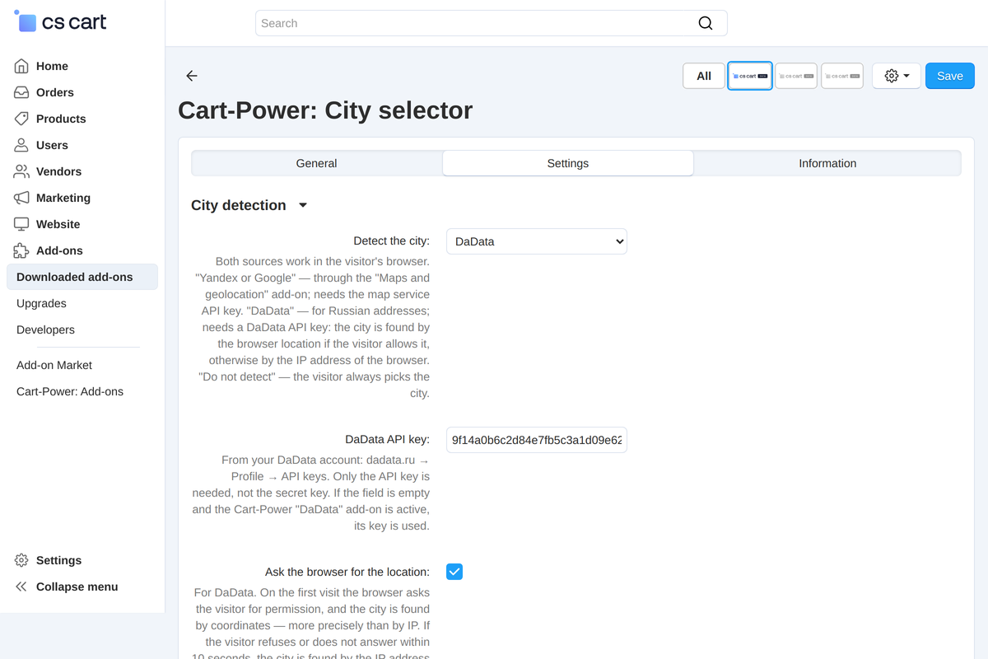The height and width of the screenshot is (659, 988).
Task: Switch to the Settings tab
Action: [x=568, y=163]
